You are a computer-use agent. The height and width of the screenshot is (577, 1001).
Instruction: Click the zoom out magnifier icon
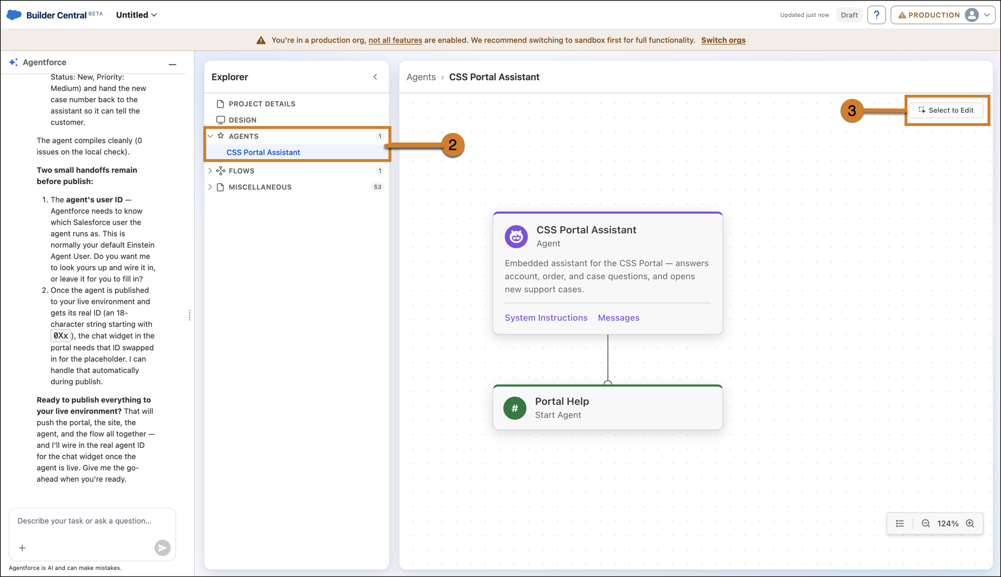pyautogui.click(x=926, y=523)
